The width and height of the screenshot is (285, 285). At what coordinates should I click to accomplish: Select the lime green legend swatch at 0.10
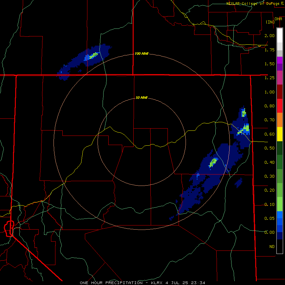tap(280, 204)
